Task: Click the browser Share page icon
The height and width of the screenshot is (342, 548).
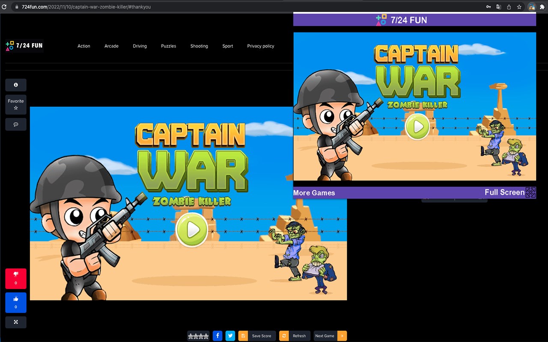Action: [x=509, y=7]
